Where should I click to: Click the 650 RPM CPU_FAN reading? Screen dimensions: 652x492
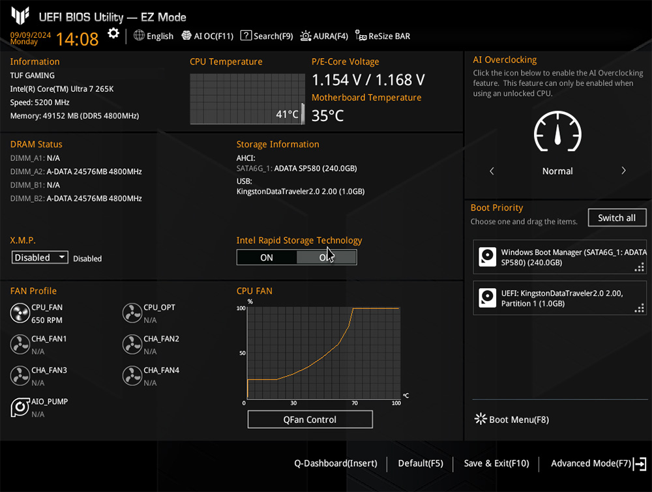(x=47, y=321)
